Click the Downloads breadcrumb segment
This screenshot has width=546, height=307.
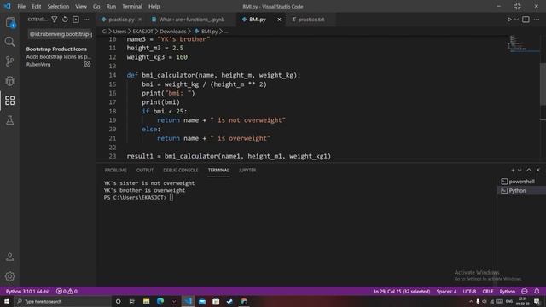click(x=172, y=32)
